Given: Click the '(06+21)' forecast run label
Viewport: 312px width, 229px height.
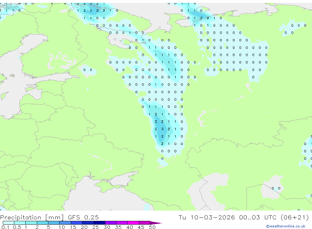Looking at the screenshot, I should click(x=295, y=217).
